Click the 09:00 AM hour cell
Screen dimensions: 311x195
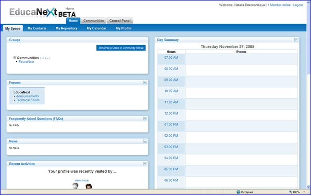171,81
